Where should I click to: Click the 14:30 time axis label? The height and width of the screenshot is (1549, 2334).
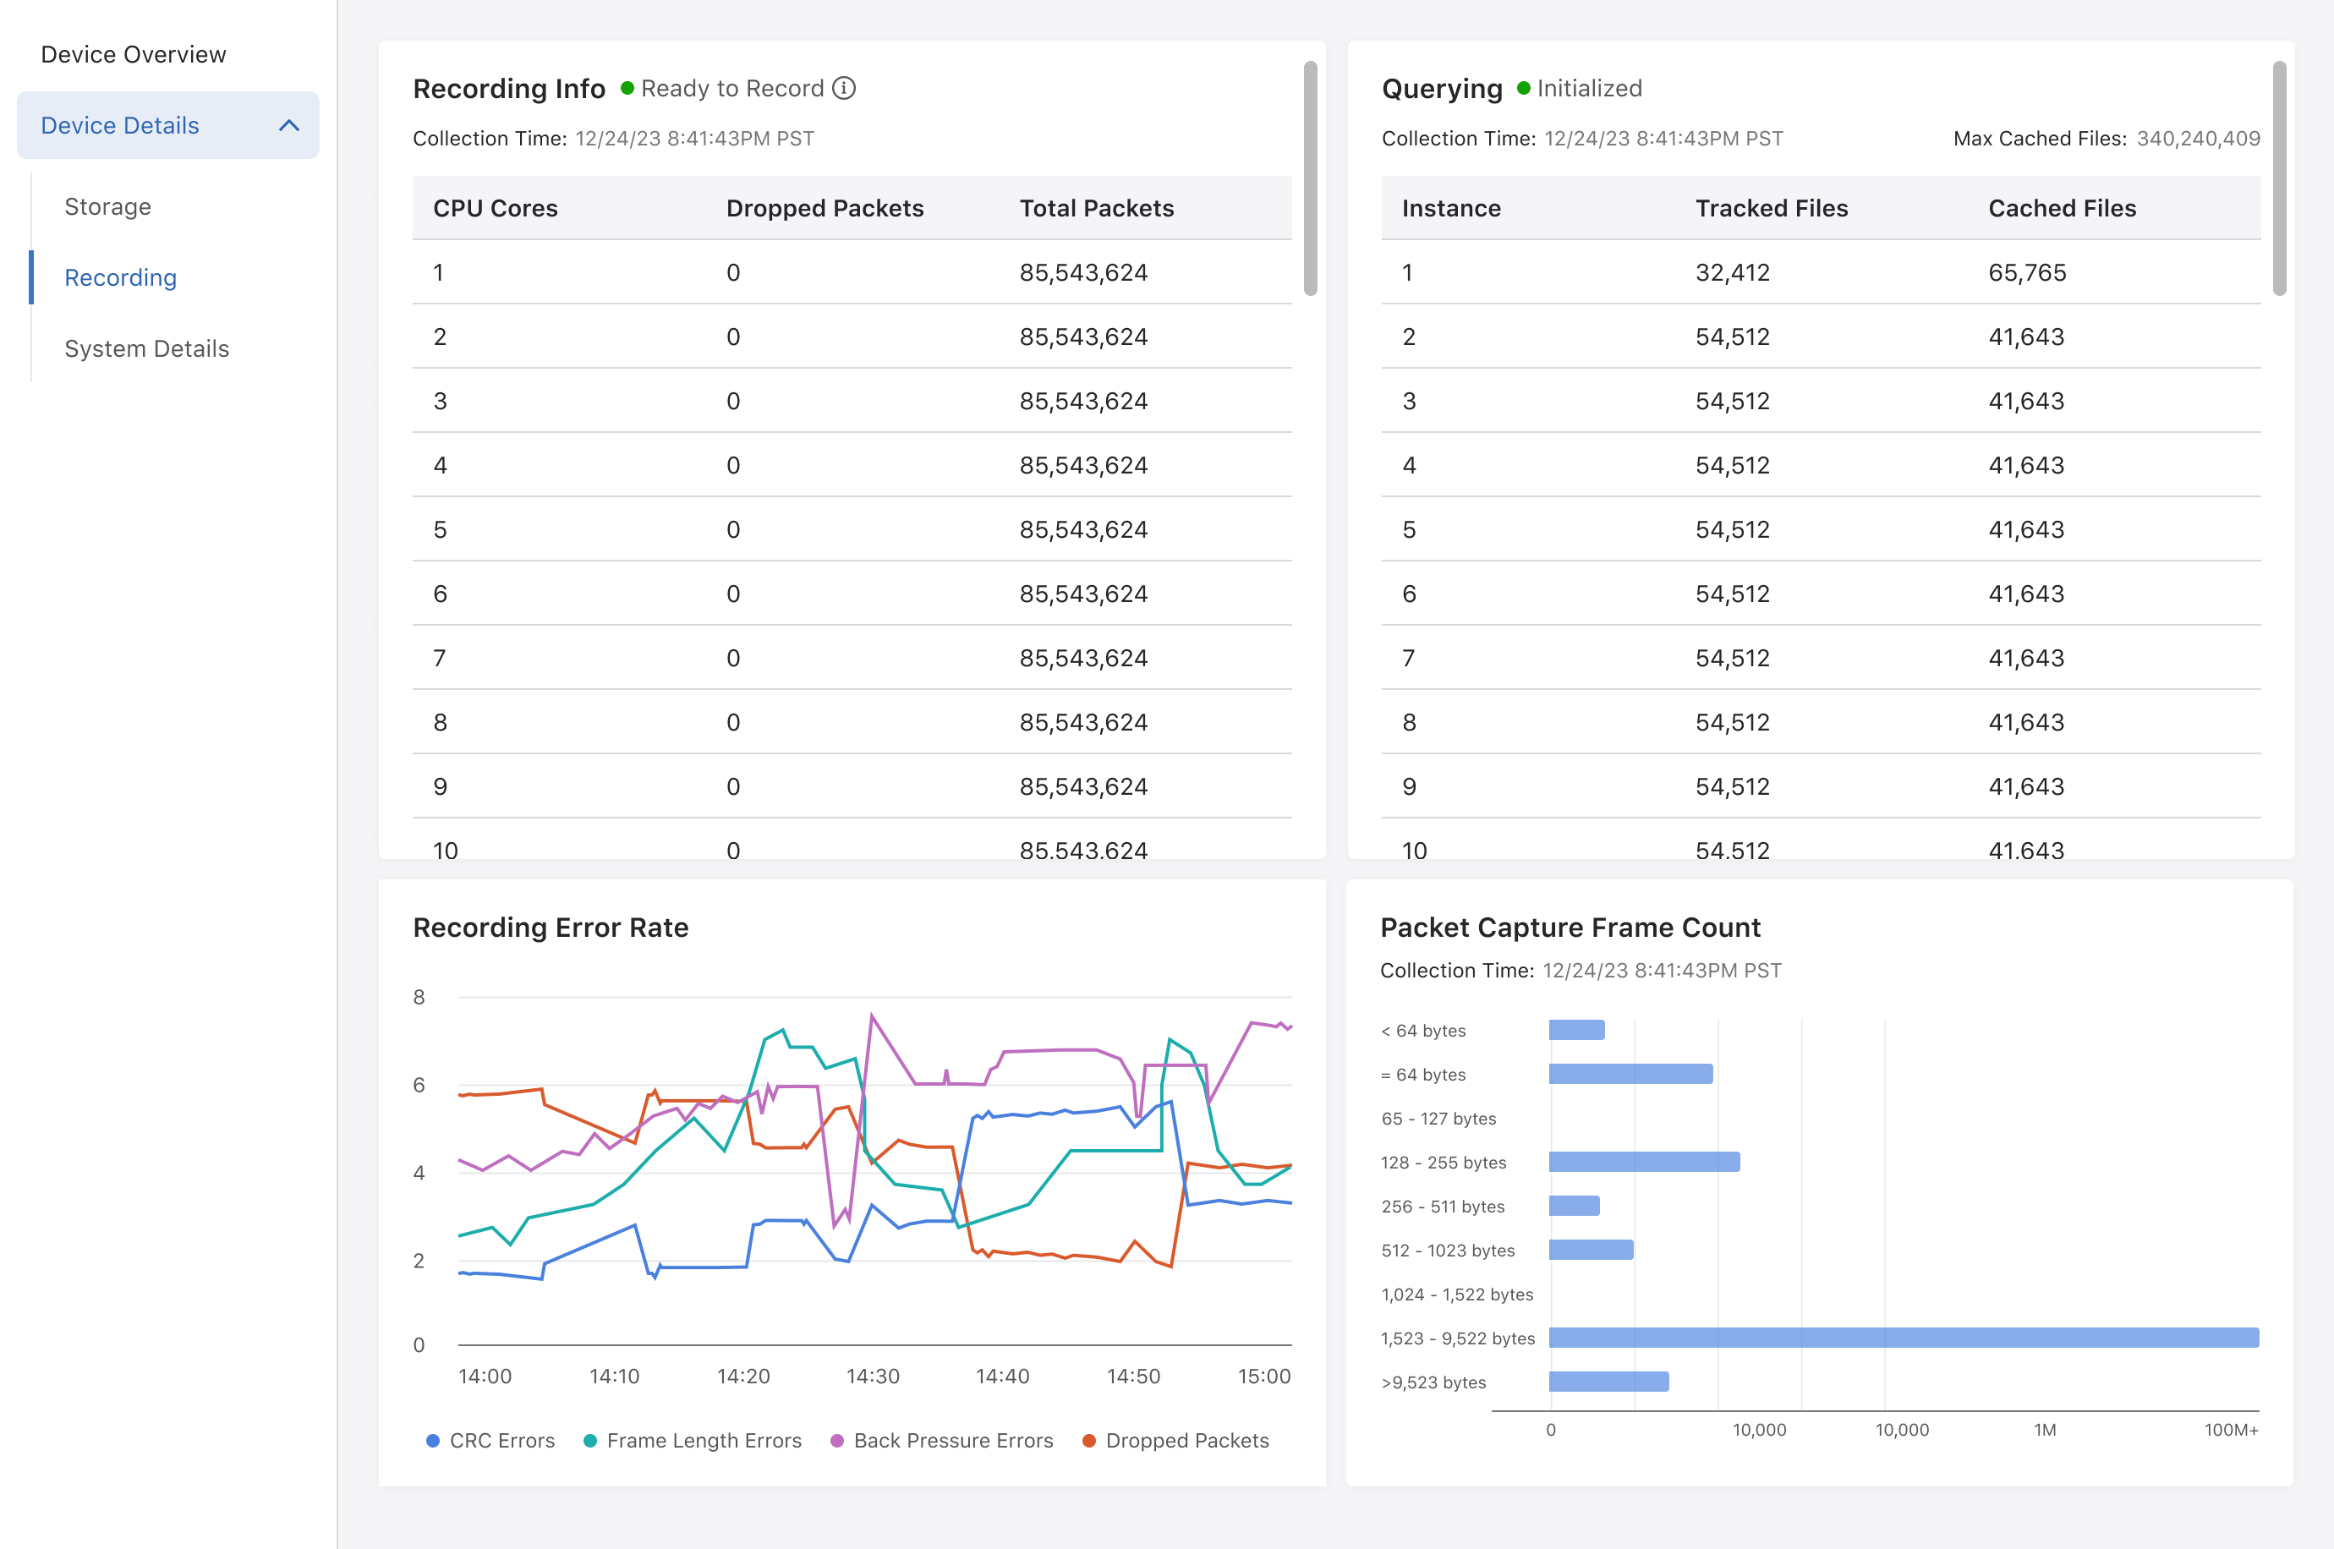872,1377
